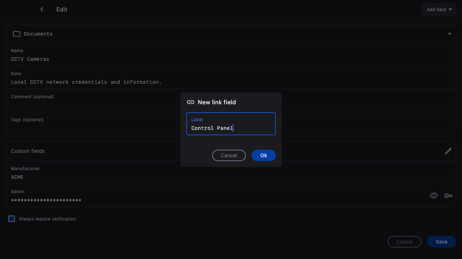Image resolution: width=462 pixels, height=259 pixels.
Task: Click the key icon beside Admin field
Action: 448,196
